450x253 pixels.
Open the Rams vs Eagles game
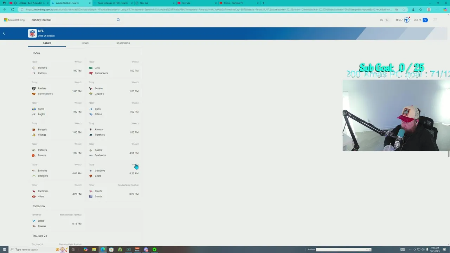click(57, 109)
